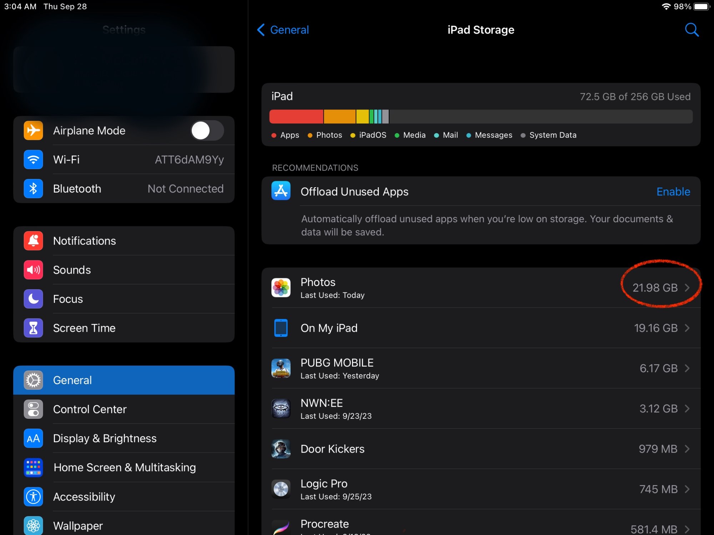Tap the Bluetooth icon in sidebar

[x=33, y=188]
